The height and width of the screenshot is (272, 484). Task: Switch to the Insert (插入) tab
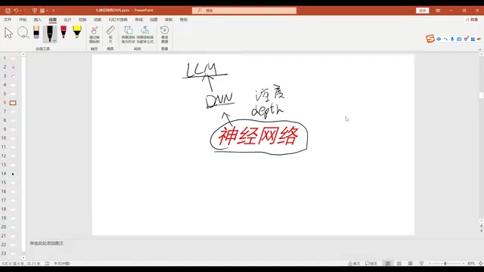pyautogui.click(x=37, y=20)
